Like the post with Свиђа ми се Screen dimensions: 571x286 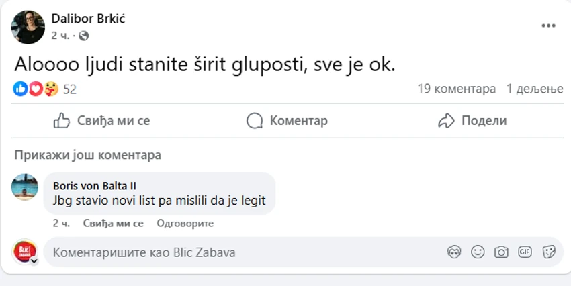click(x=101, y=121)
